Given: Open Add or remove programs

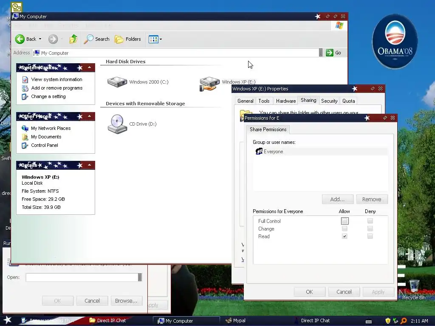Looking at the screenshot, I should [57, 88].
